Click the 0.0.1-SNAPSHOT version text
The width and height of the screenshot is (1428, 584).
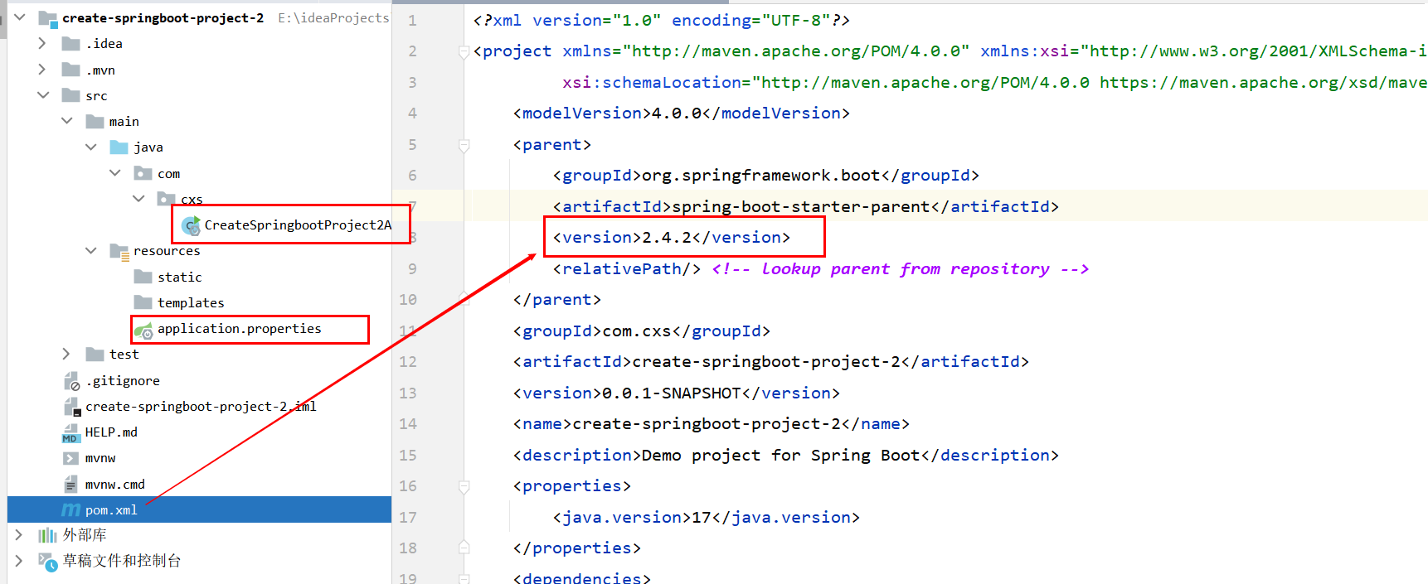[672, 393]
